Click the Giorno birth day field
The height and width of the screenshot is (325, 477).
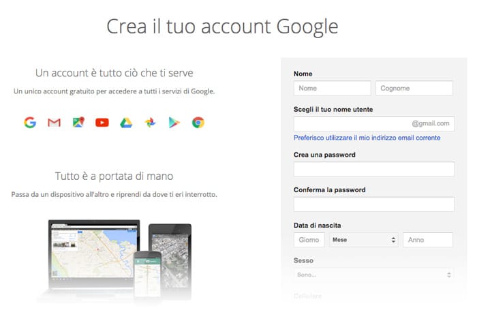point(309,240)
